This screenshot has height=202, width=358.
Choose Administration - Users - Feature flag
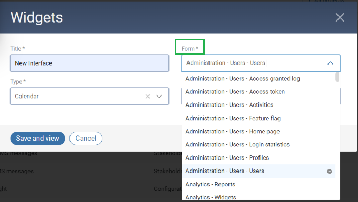[258, 118]
